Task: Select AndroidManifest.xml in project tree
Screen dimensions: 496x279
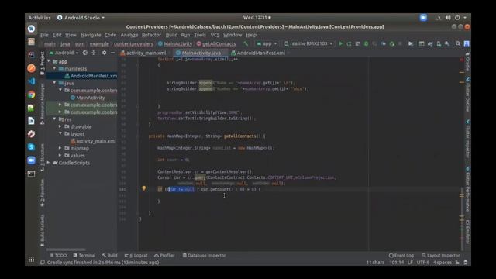Action: tap(91, 76)
